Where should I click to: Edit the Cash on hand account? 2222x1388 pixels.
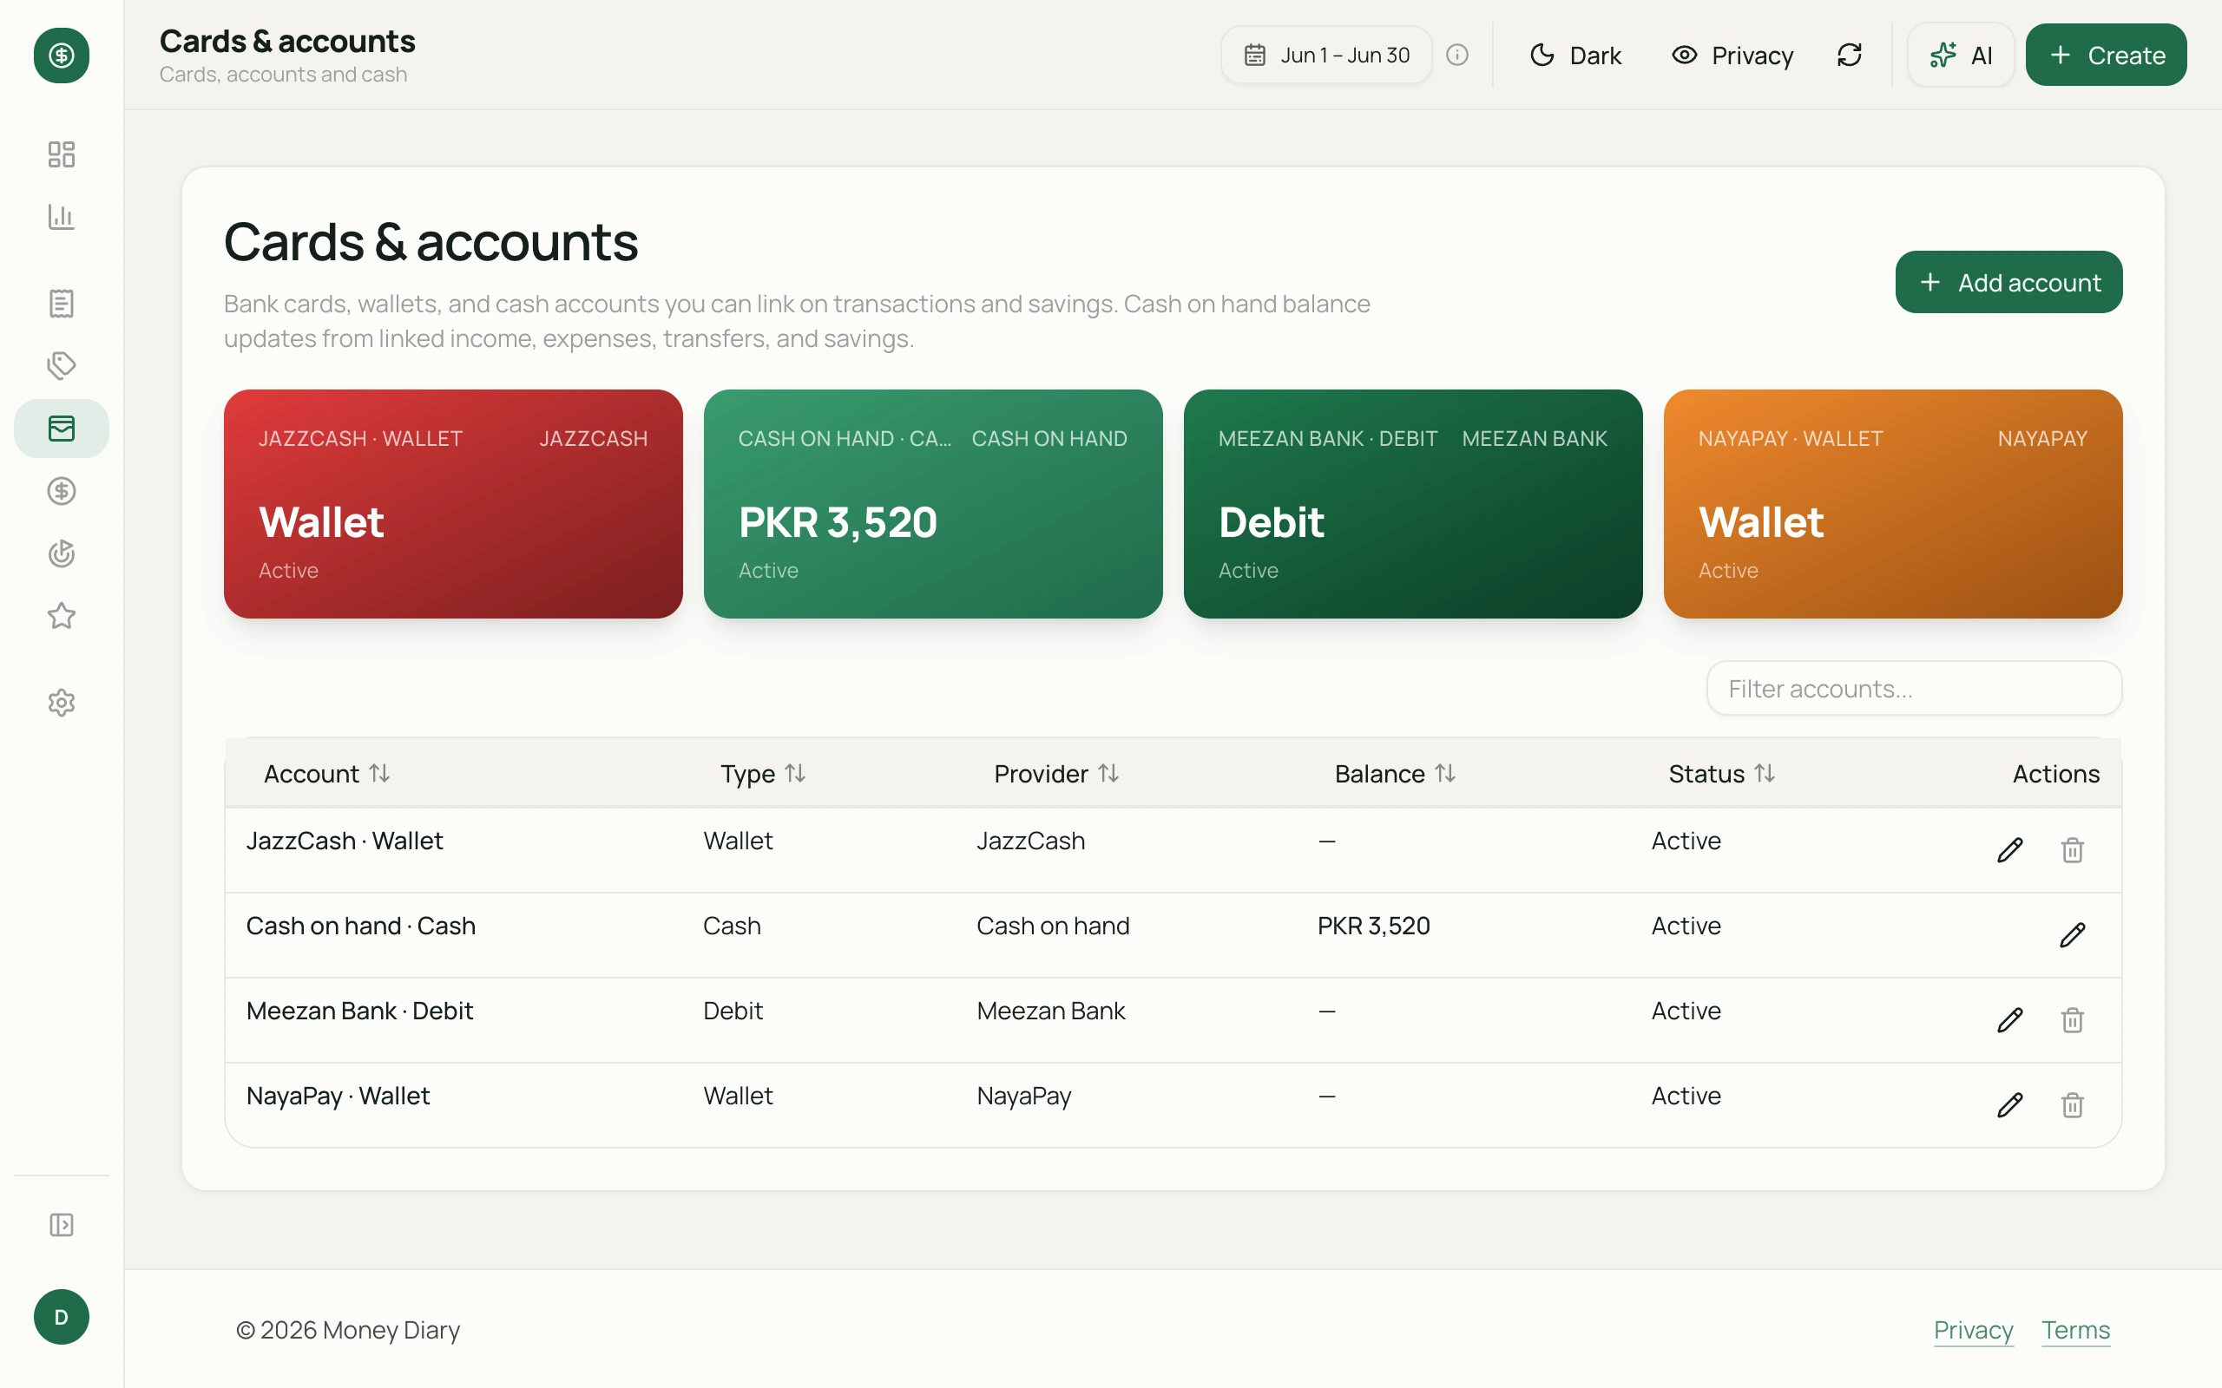coord(2073,934)
